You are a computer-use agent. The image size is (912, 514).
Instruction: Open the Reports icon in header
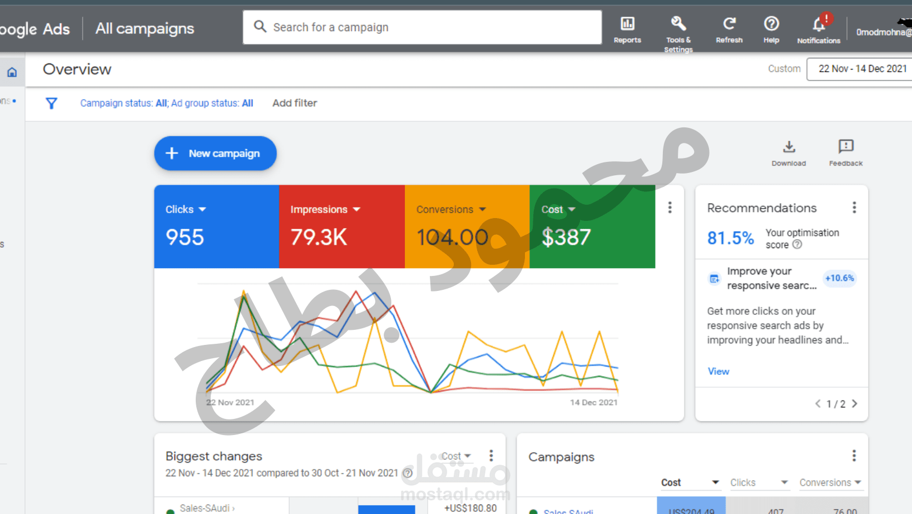[627, 23]
